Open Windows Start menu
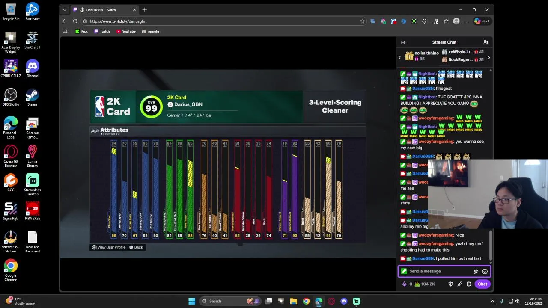This screenshot has height=308, width=548. coord(192,301)
